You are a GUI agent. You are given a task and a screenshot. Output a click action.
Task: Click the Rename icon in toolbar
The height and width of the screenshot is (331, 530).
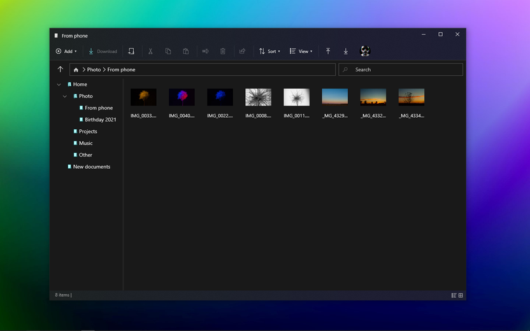205,52
